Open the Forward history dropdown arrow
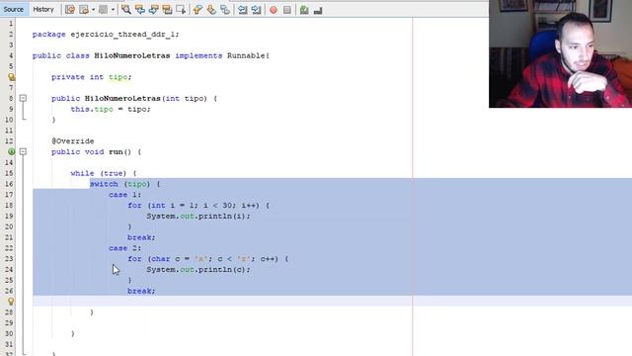The width and height of the screenshot is (632, 356). (x=113, y=10)
